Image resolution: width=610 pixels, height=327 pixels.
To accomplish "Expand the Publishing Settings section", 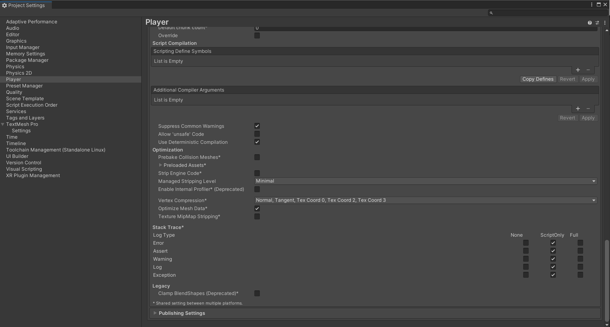I will point(182,313).
